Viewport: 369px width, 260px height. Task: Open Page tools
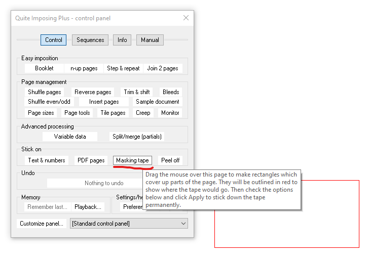pos(77,113)
